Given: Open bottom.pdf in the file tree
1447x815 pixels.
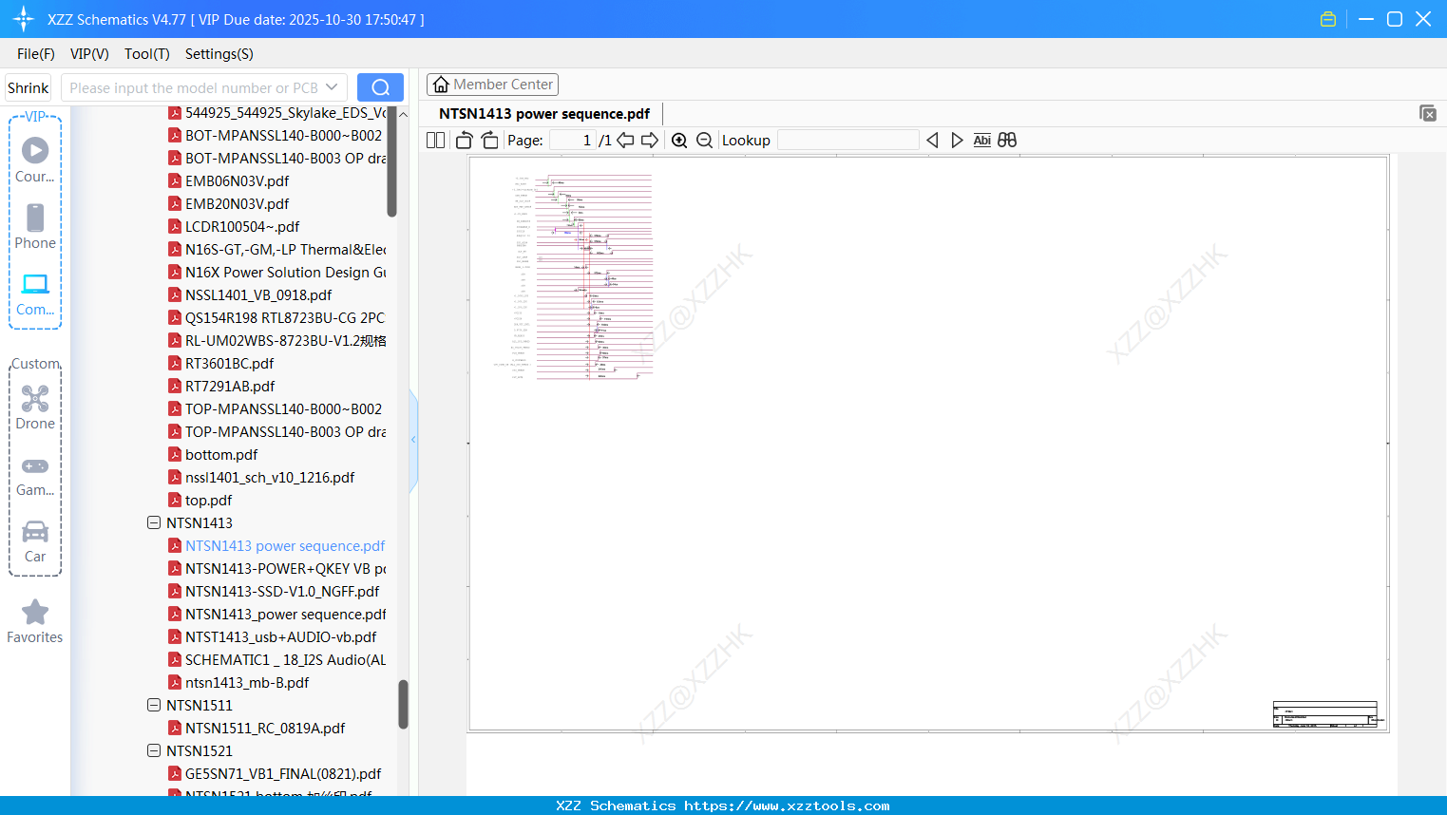Looking at the screenshot, I should coord(221,454).
